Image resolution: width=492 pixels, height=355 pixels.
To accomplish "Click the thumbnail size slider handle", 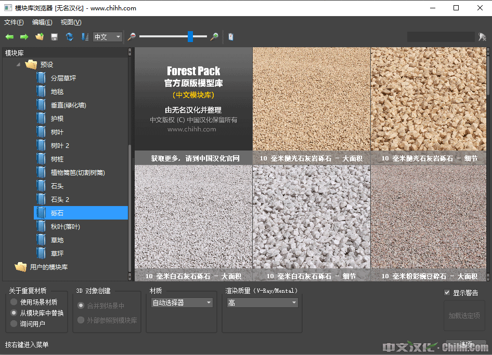I will click(190, 36).
